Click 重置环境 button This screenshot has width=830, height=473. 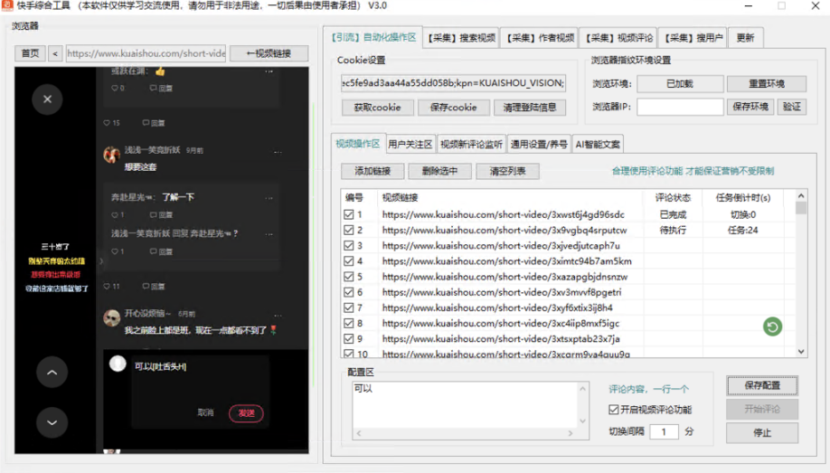767,84
